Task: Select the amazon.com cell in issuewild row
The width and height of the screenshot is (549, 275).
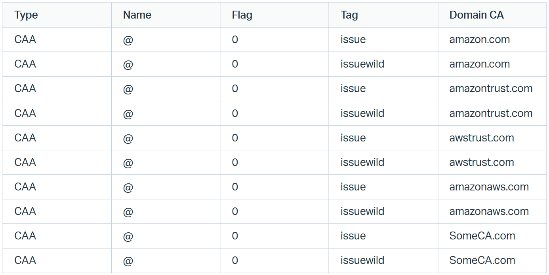Action: click(x=480, y=64)
